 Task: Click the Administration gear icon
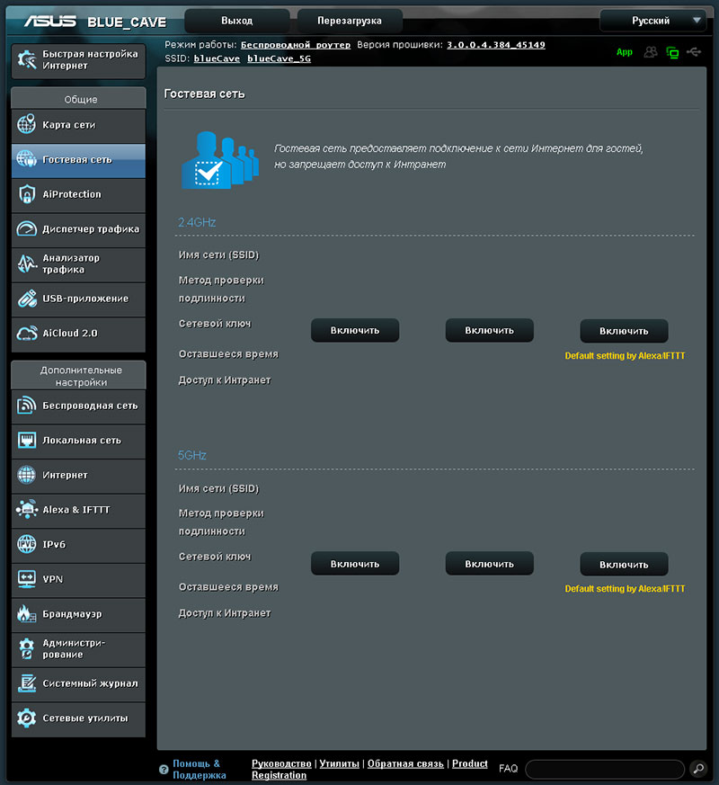tap(27, 648)
